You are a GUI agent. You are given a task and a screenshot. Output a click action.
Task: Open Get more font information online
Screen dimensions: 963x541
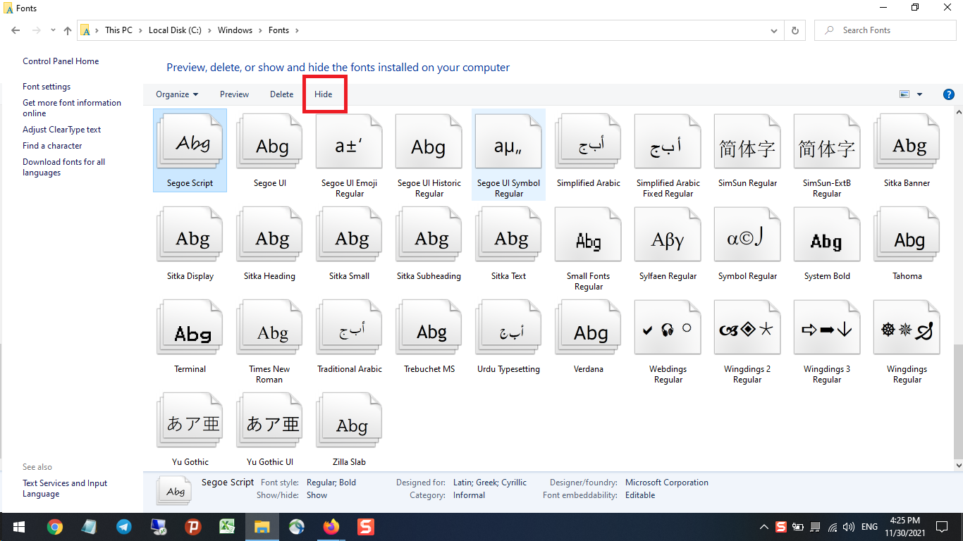pyautogui.click(x=72, y=108)
